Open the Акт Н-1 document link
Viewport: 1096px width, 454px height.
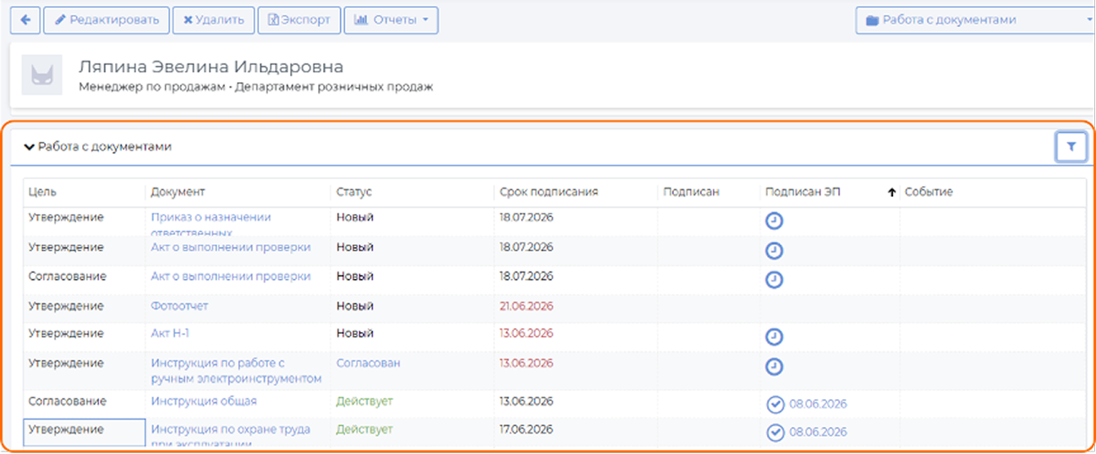tap(170, 333)
